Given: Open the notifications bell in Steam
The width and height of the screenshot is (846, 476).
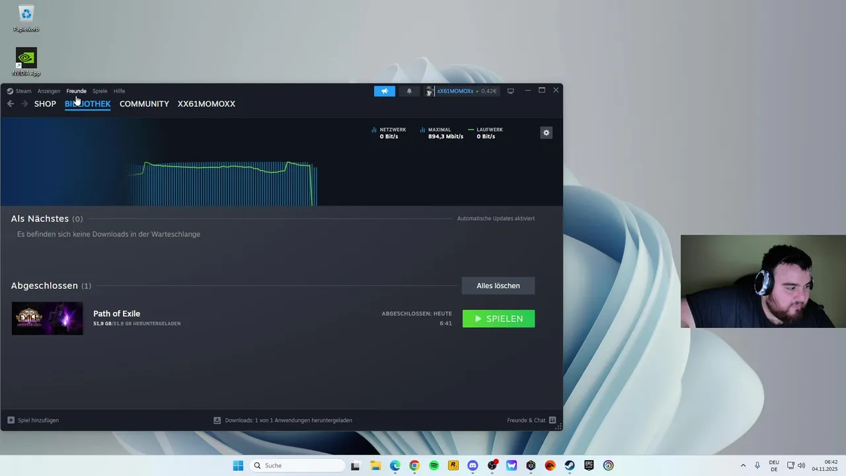Looking at the screenshot, I should (409, 91).
